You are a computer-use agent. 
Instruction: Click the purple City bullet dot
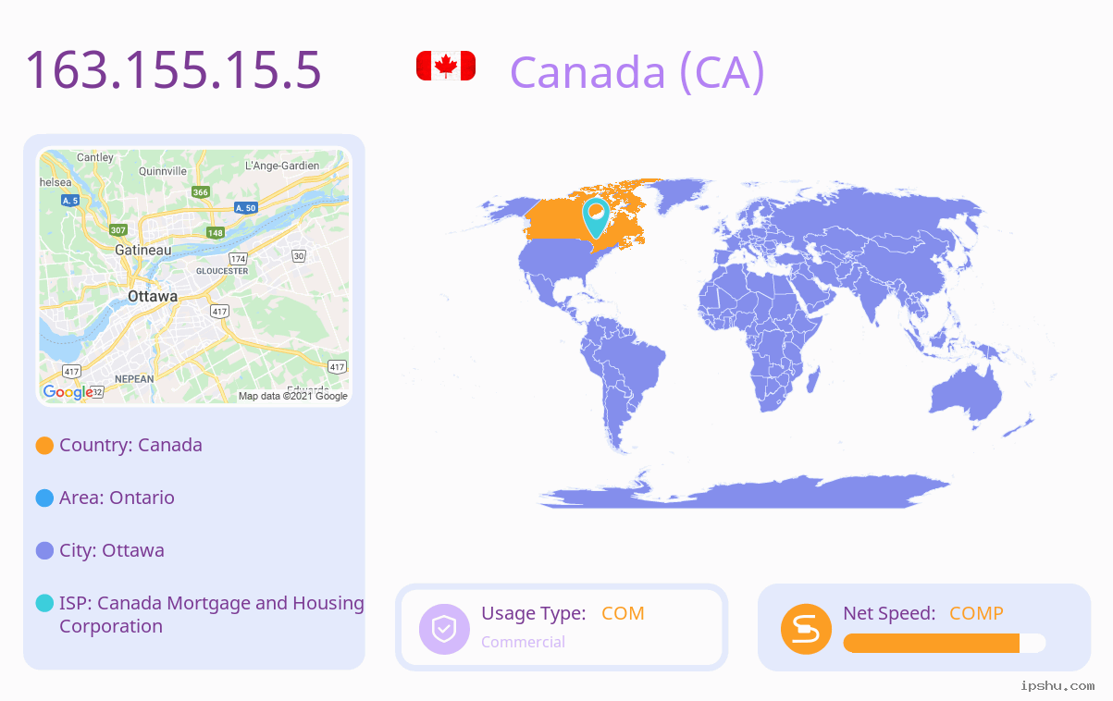pos(44,551)
